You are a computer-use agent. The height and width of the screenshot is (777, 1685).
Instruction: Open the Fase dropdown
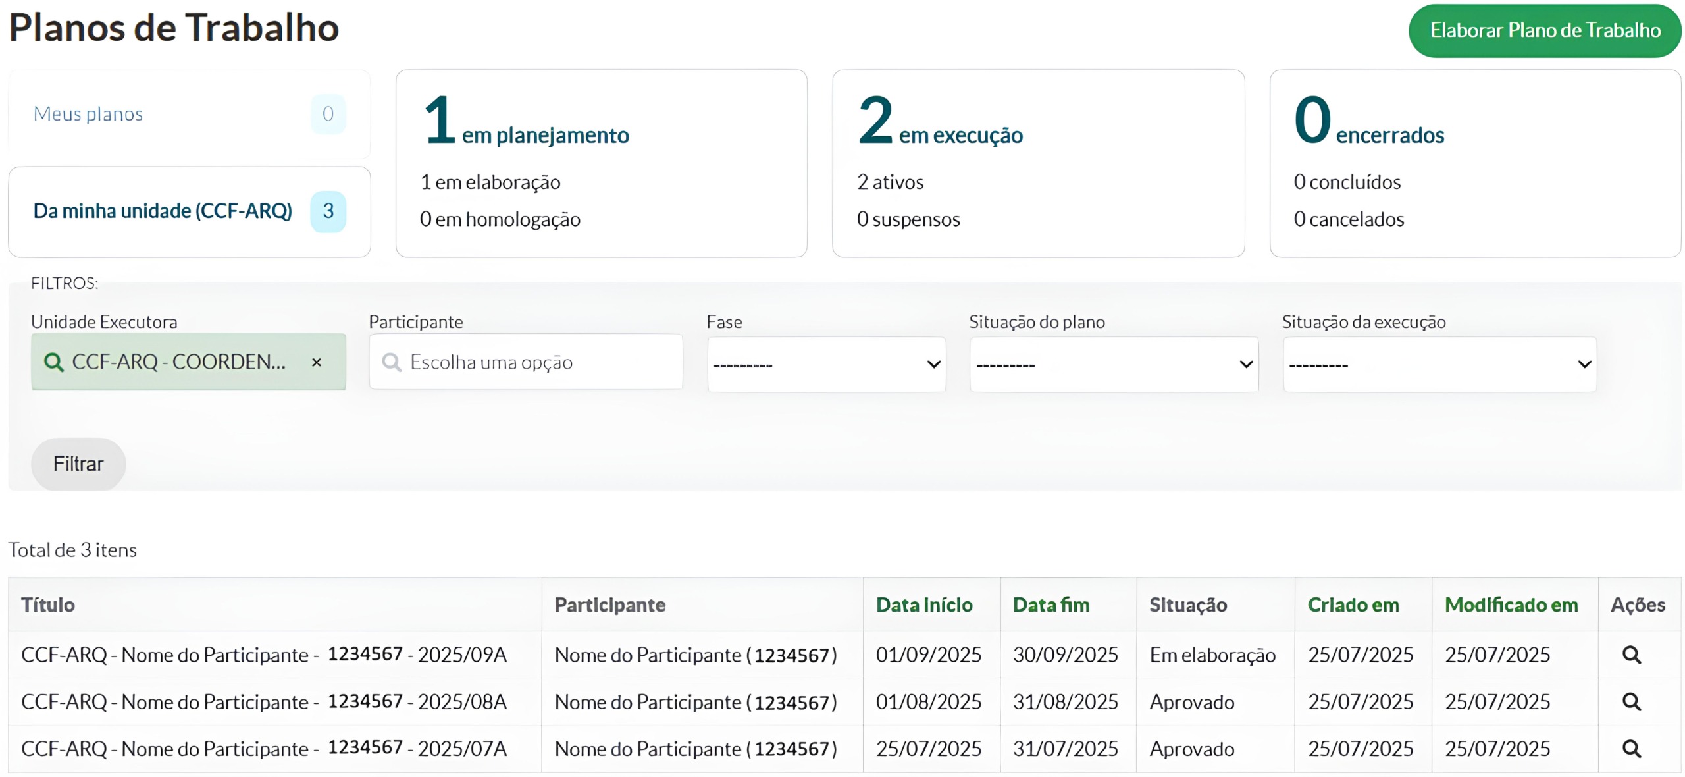[x=827, y=364]
